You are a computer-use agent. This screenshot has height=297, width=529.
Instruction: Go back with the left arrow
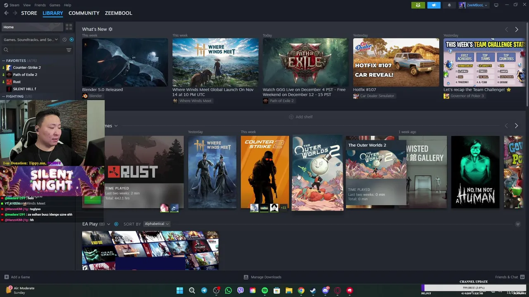click(6, 13)
